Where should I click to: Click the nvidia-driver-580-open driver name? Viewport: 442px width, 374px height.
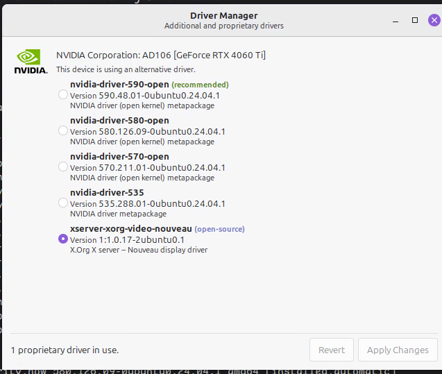click(x=119, y=120)
